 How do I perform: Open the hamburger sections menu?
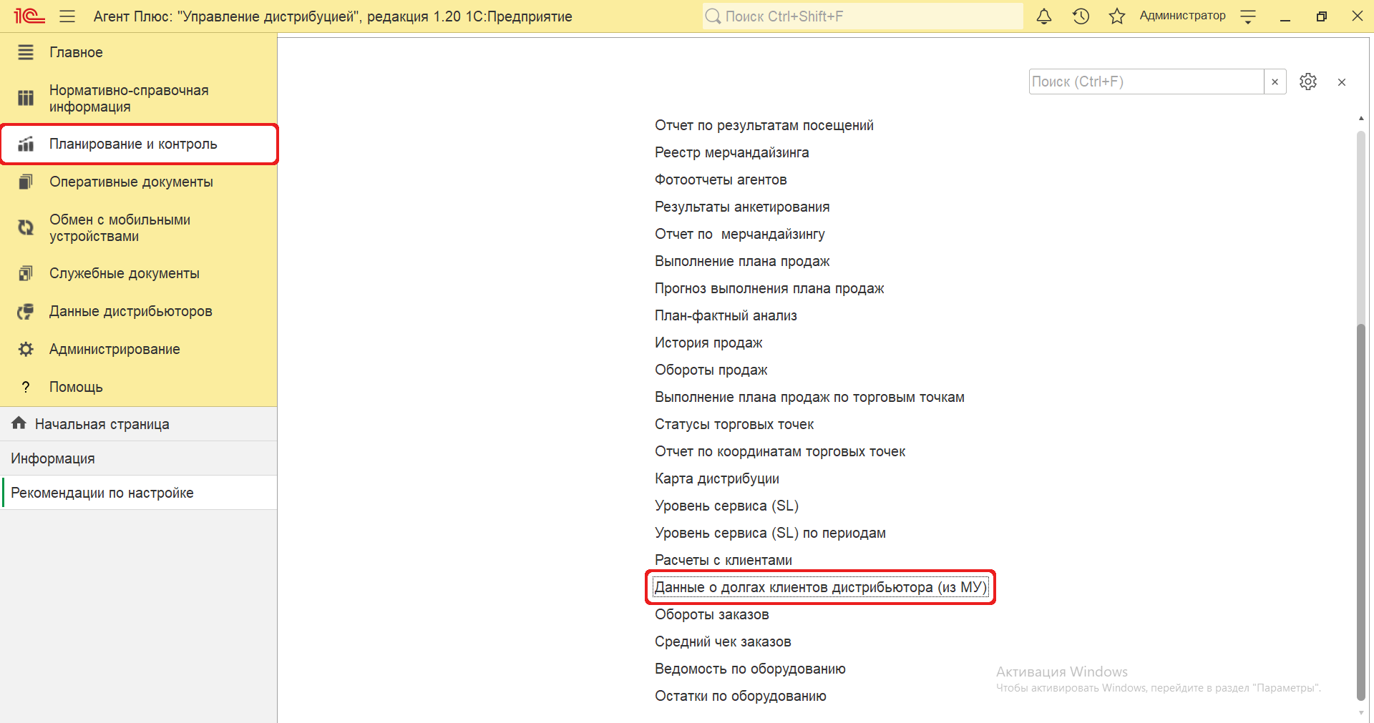pyautogui.click(x=67, y=16)
